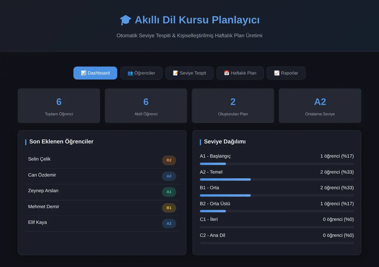379x267 pixels.
Task: Click the B2 - Orta Üstü label
Action: [x=215, y=204]
